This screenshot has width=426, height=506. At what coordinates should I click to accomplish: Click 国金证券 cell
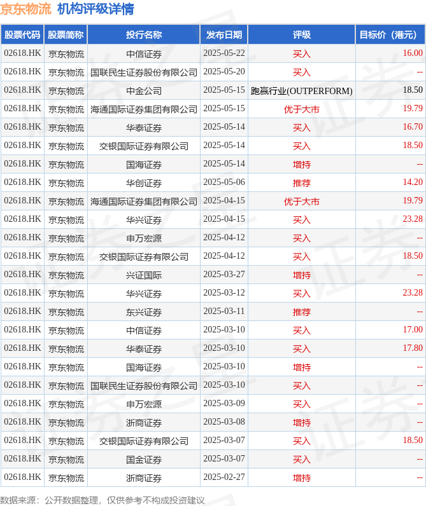click(x=144, y=459)
